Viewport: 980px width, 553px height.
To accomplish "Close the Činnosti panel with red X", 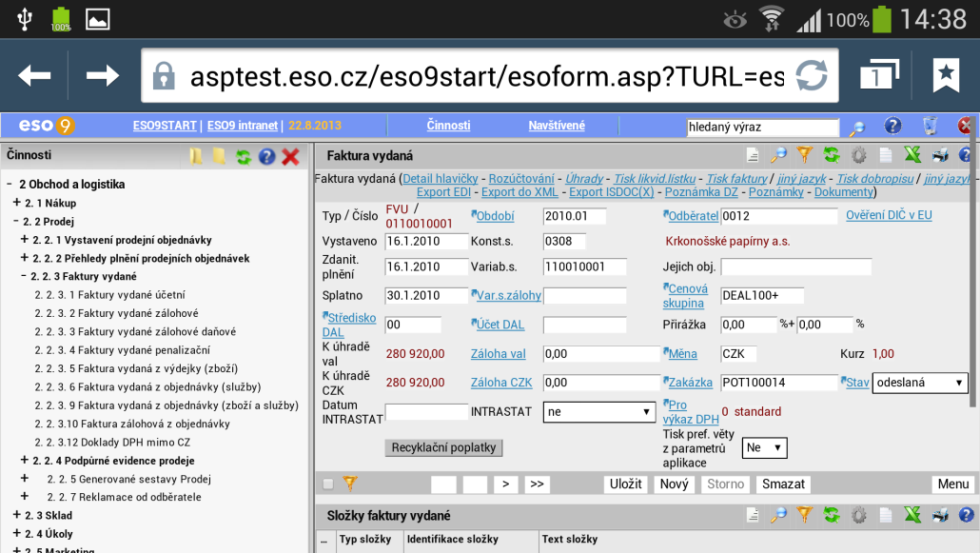I will tap(290, 157).
